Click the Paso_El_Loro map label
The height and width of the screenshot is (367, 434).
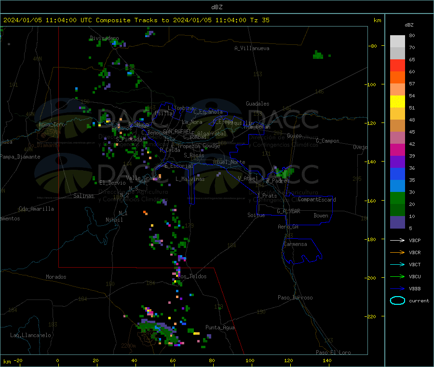pos(333,353)
